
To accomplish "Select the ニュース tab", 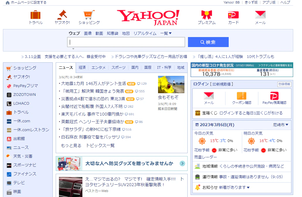I will [x=66, y=68].
